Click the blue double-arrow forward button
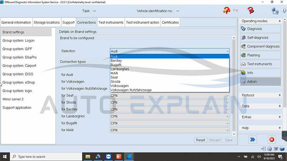This screenshot has width=287, height=161. click(253, 140)
